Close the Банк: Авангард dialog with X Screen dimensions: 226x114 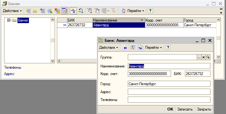pyautogui.click(x=210, y=41)
